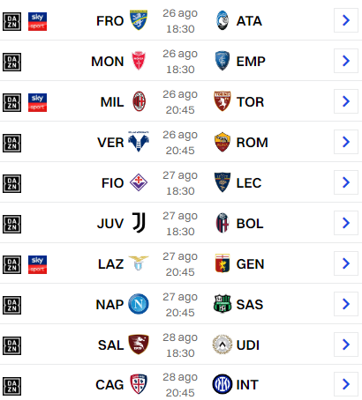
Task: Click the Sky Sport logo on LAZ-GEN row
Action: click(37, 264)
